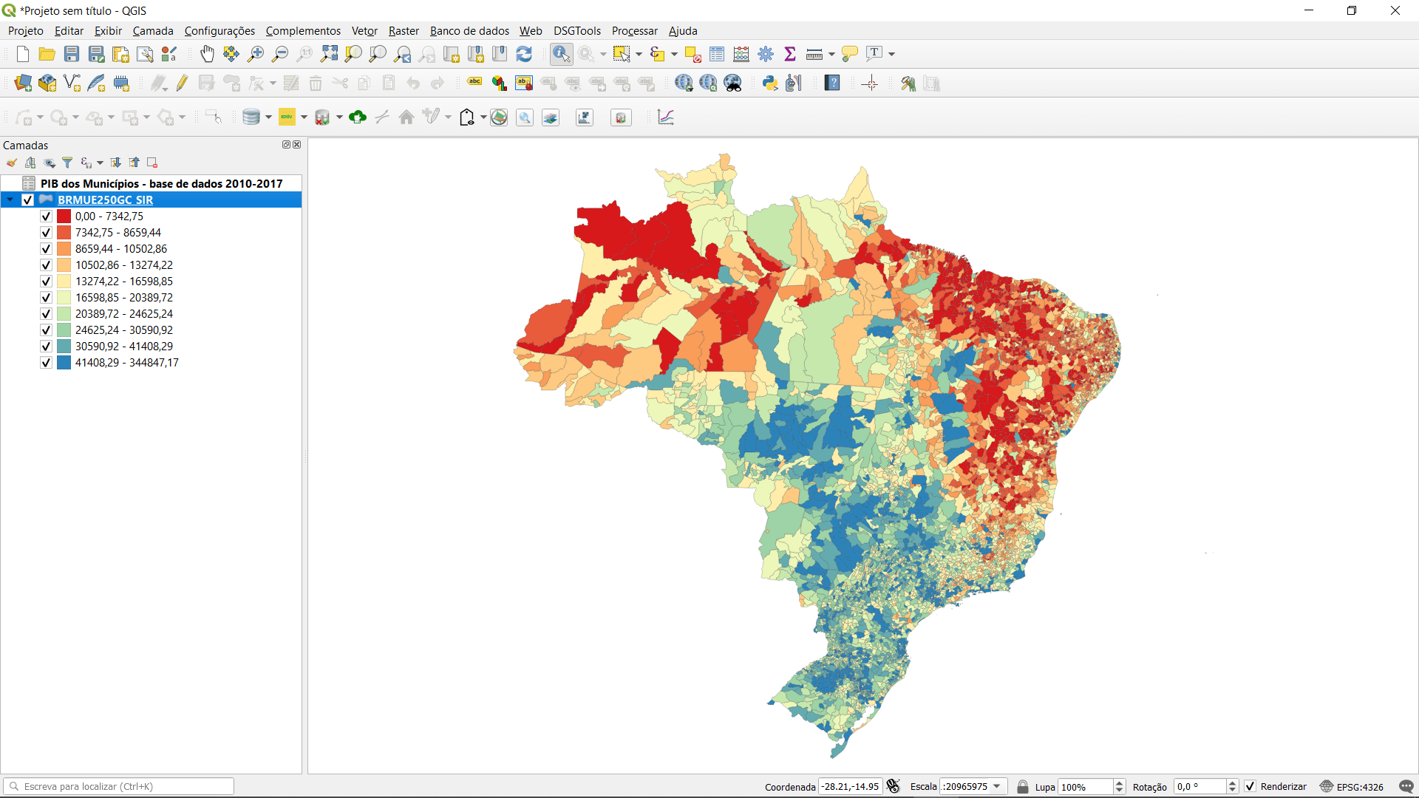This screenshot has height=798, width=1419.
Task: Toggle BRMUE250GC_SIR layer visibility checkbox
Action: click(28, 200)
